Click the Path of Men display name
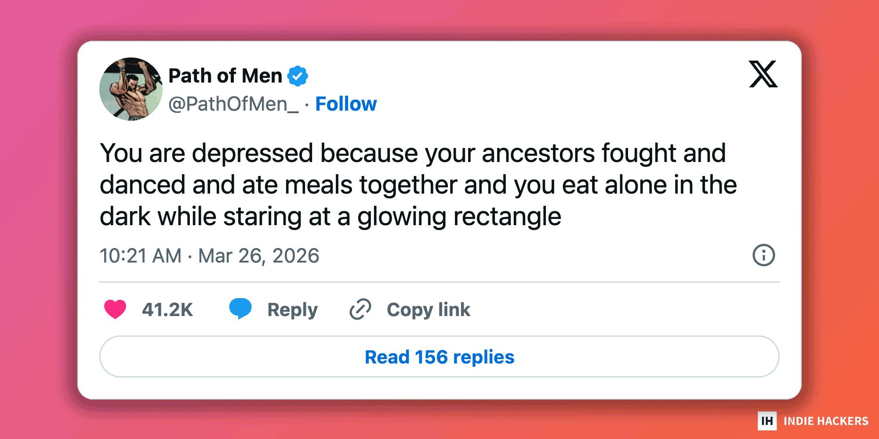Screen dimensions: 879x439 point(225,76)
